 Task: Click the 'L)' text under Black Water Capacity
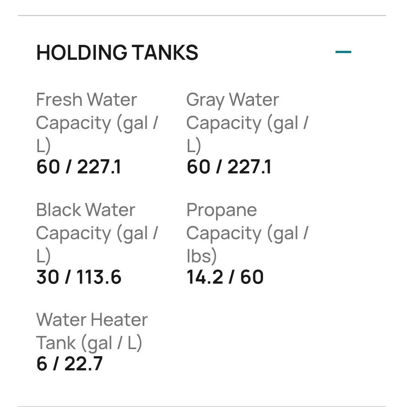point(43,256)
